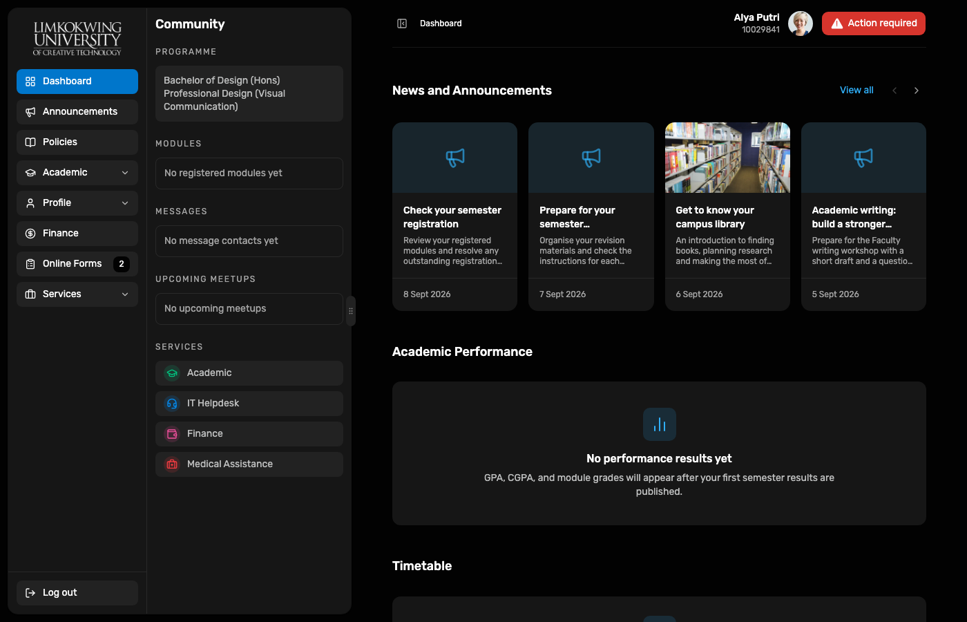Open the Academic service in Community panel
The height and width of the screenshot is (622, 967).
249,373
